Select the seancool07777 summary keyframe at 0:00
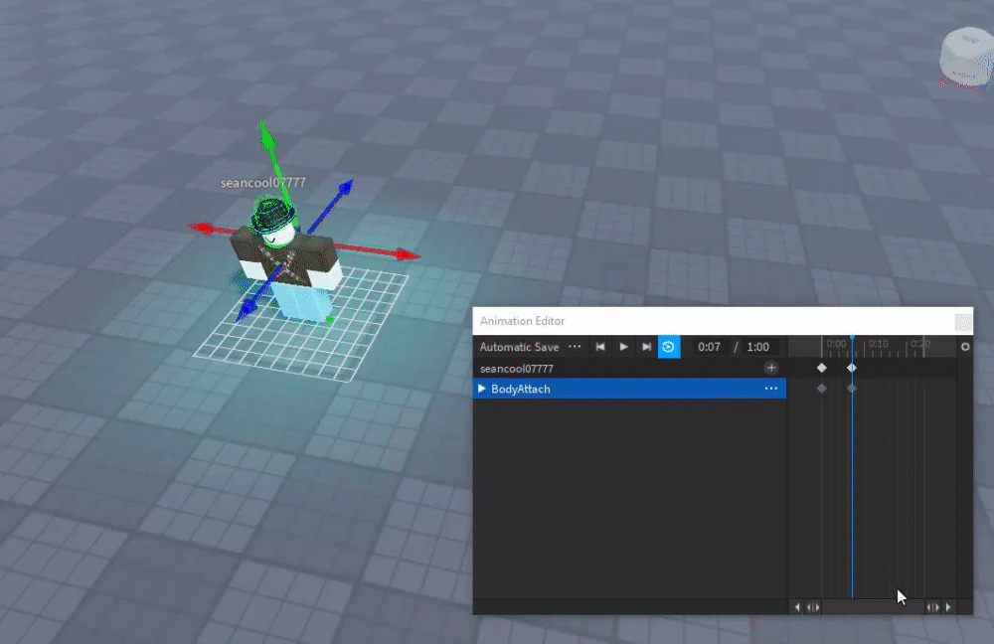The width and height of the screenshot is (994, 644). coord(822,368)
